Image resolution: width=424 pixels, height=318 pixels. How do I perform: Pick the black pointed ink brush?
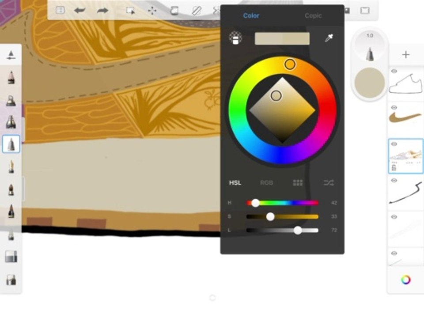coord(11,211)
